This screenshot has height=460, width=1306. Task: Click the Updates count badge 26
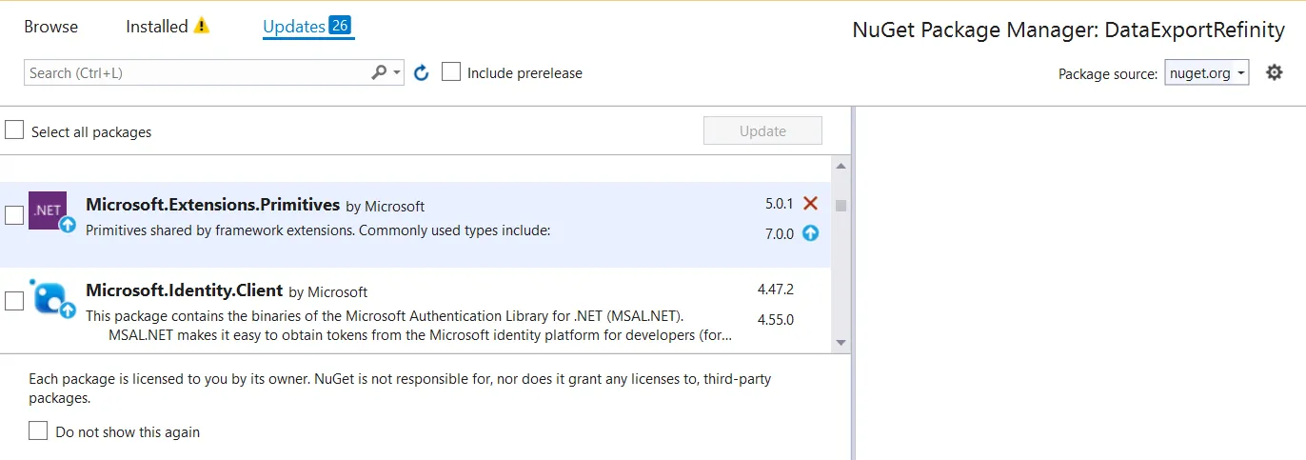tap(340, 26)
